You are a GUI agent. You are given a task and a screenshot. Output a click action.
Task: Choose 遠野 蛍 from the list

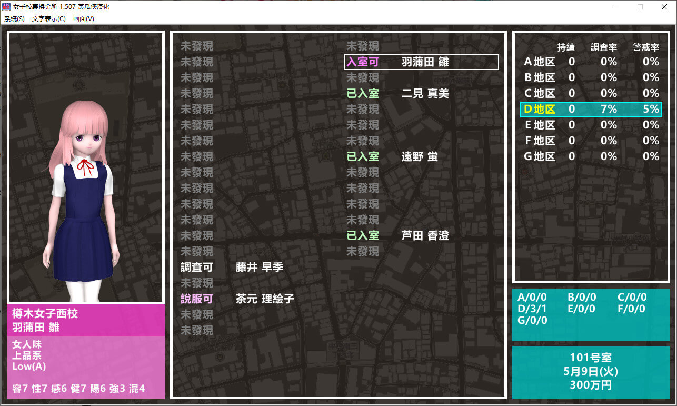pos(419,157)
